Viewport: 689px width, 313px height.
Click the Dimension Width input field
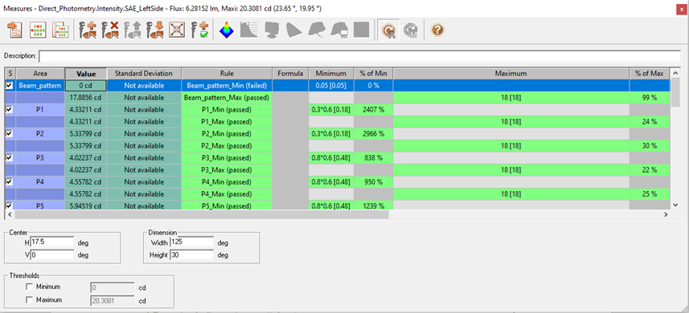pyautogui.click(x=192, y=242)
